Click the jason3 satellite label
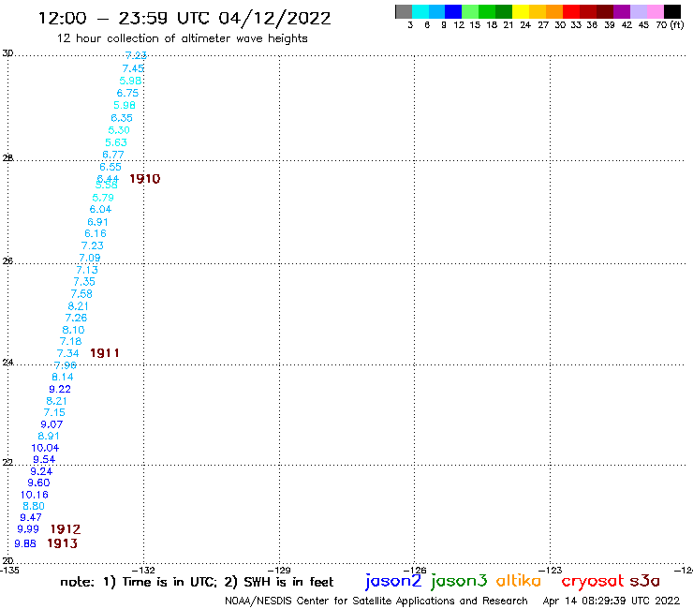The height and width of the screenshot is (609, 693). 459,581
